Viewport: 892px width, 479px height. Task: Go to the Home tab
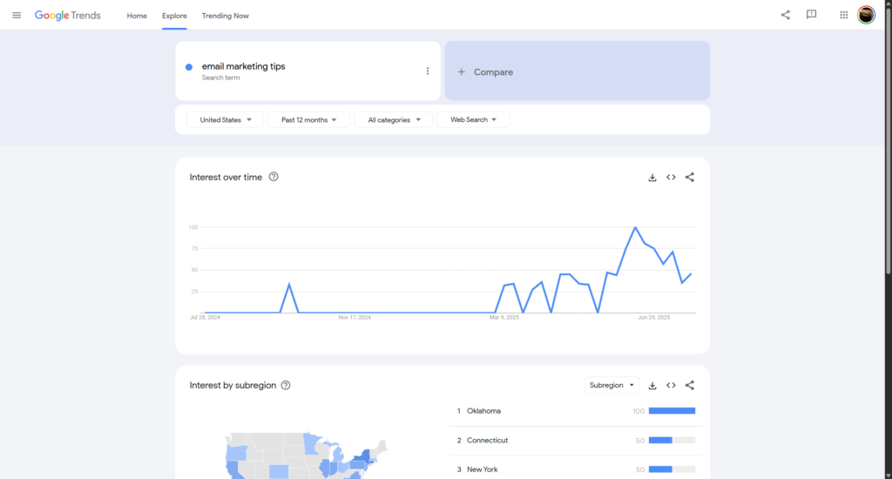(x=137, y=16)
